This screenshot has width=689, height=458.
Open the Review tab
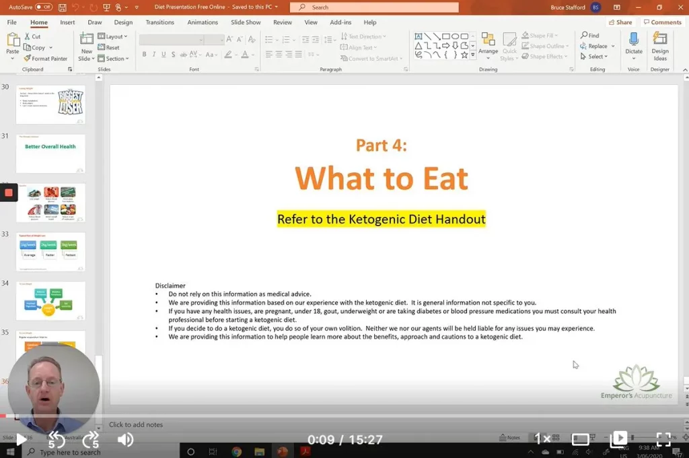[282, 22]
